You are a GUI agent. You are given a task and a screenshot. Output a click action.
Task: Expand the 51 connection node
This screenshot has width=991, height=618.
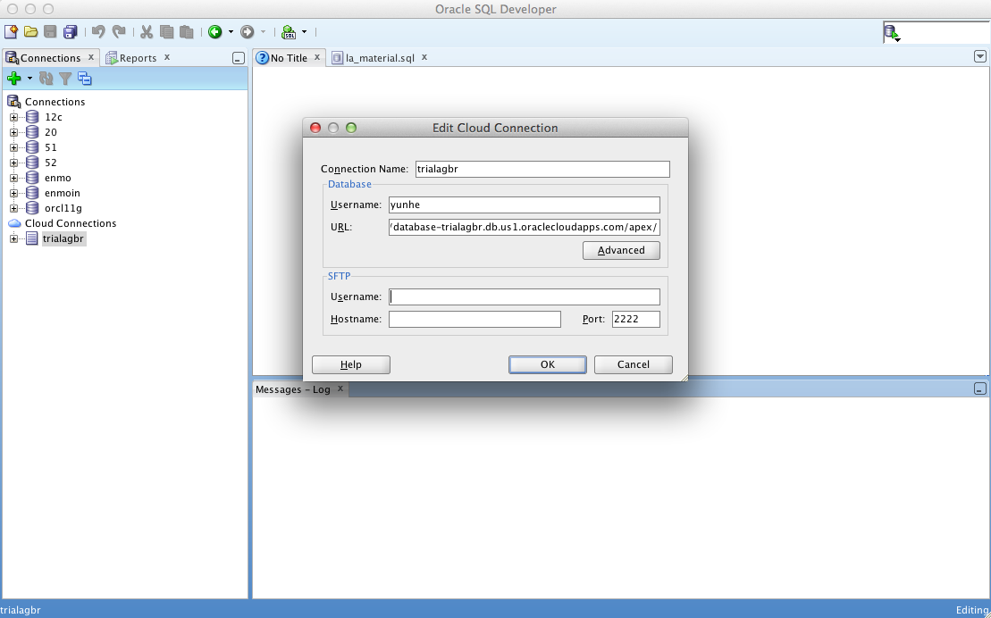(14, 147)
